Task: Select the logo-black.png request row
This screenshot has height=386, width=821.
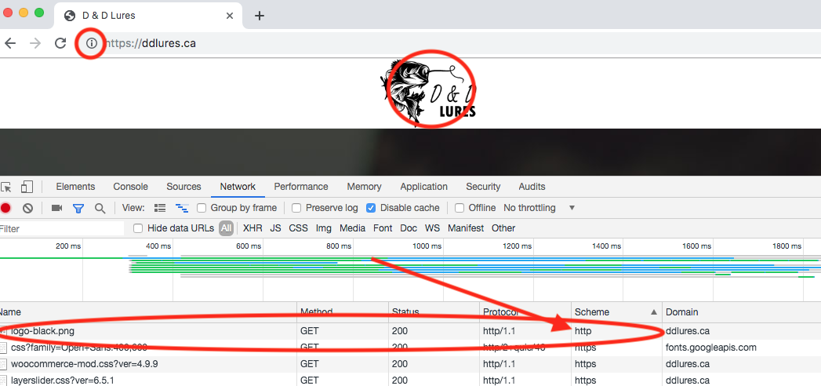Action: tap(411, 331)
